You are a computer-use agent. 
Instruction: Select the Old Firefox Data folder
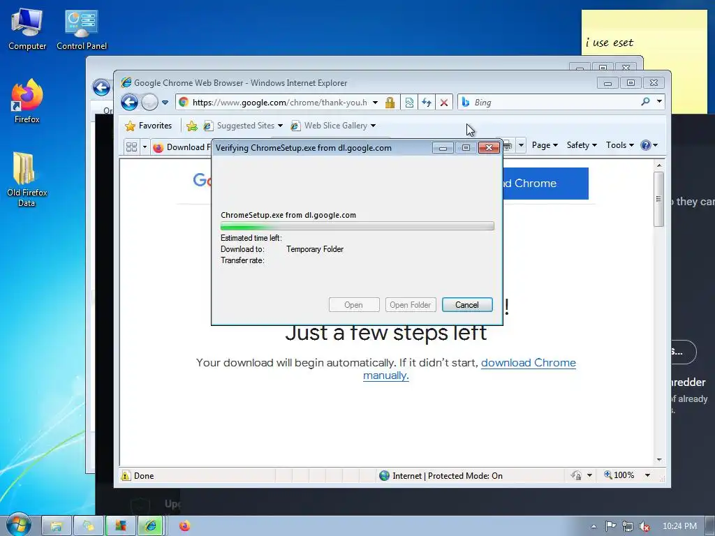pyautogui.click(x=27, y=179)
